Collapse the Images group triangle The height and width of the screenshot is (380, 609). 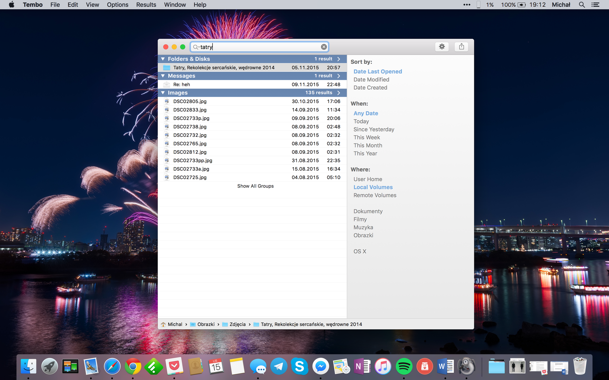(x=163, y=93)
